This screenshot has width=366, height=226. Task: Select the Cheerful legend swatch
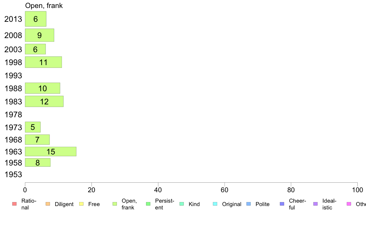(282, 204)
